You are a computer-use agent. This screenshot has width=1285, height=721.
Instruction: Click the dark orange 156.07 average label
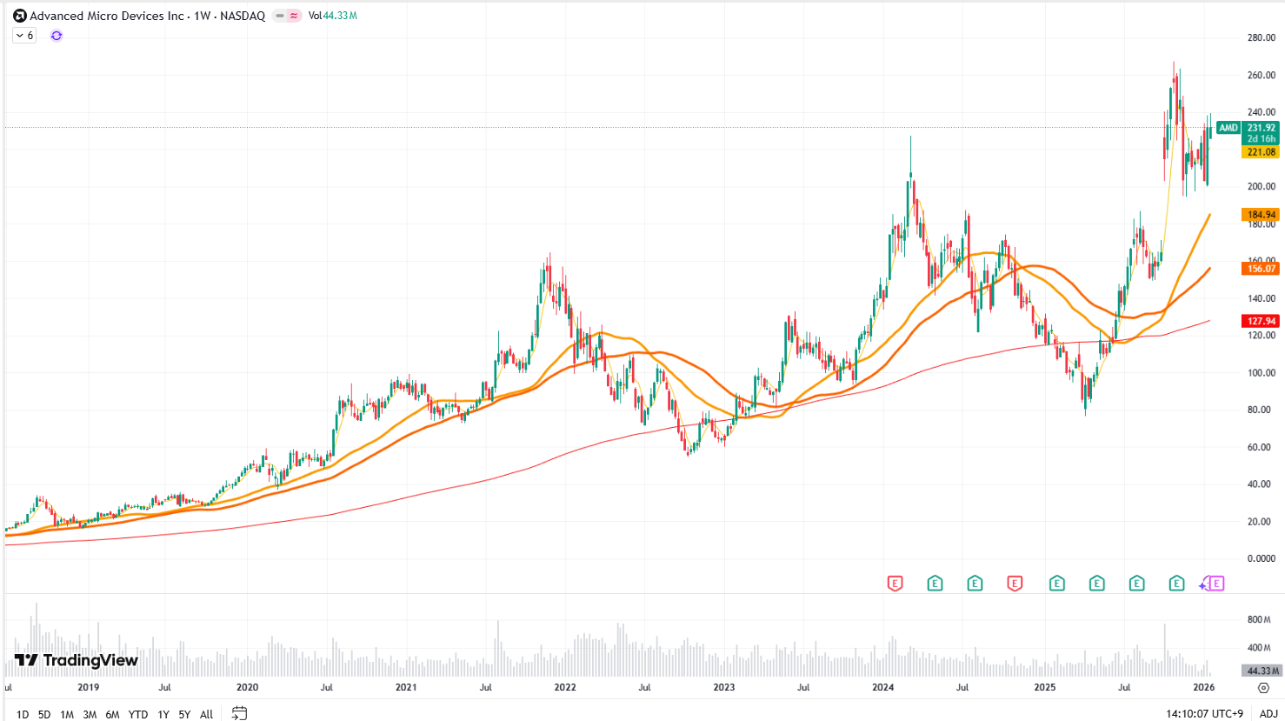pyautogui.click(x=1261, y=269)
